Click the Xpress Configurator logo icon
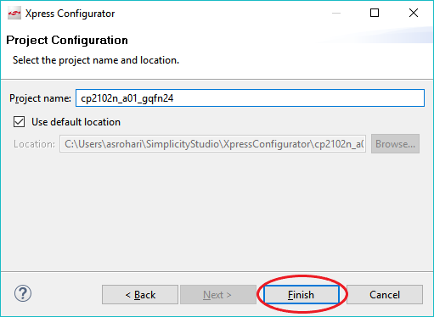Viewport: 434px width, 317px height. pos(14,14)
